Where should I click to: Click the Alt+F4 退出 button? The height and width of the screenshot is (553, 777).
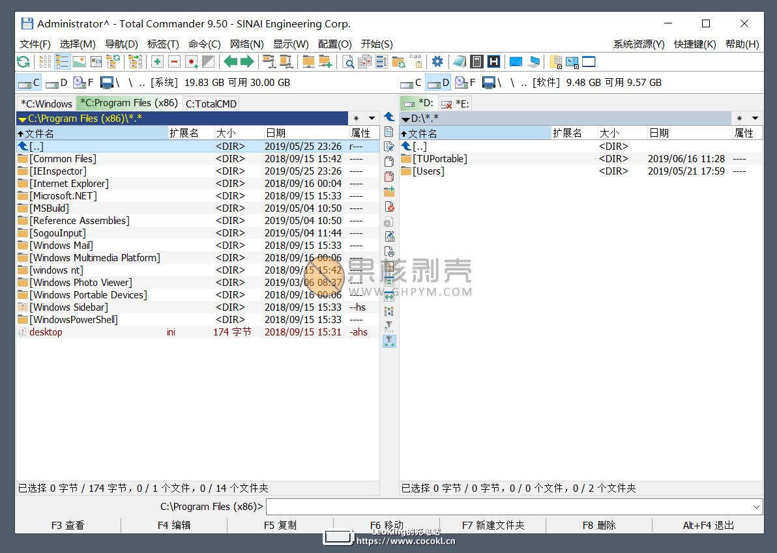tap(708, 525)
